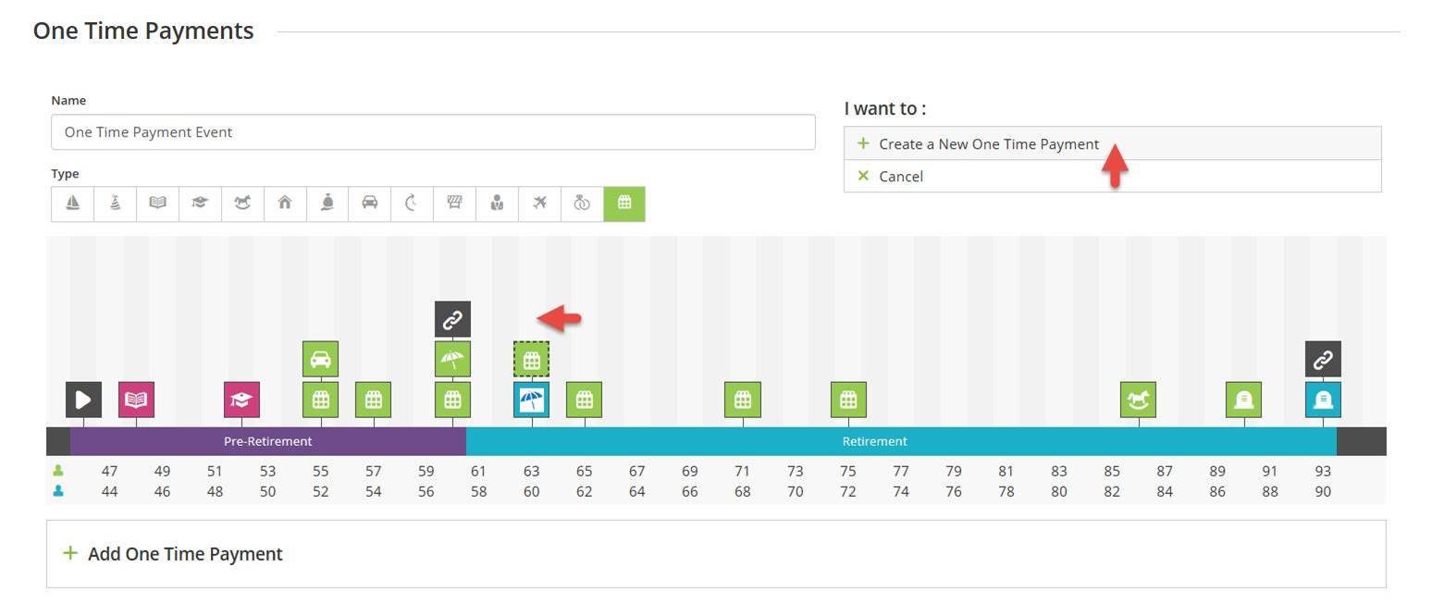Screen dimensions: 1444x604
Task: Click Create a New One Time Payment
Action: (988, 144)
